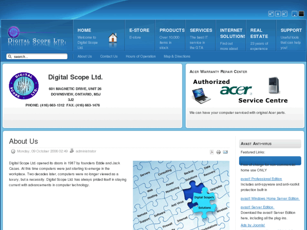Viewport: 307px width, 230px height.
Task: Open avast! Professional Edition link
Action: (261, 179)
